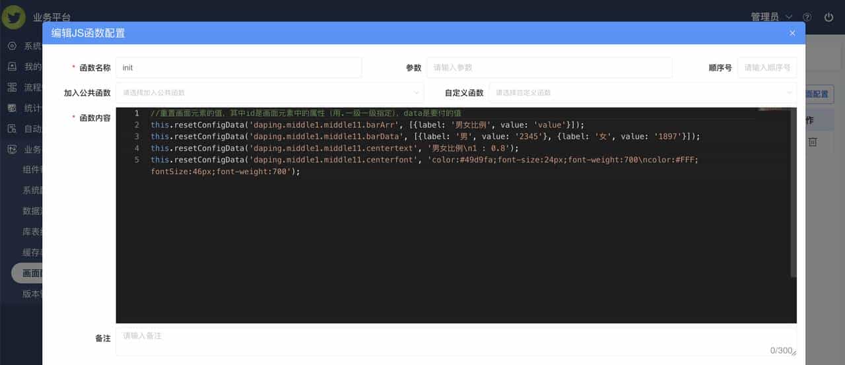
Task: Click the 系统 gear icon in sidebar
Action: pyautogui.click(x=12, y=46)
